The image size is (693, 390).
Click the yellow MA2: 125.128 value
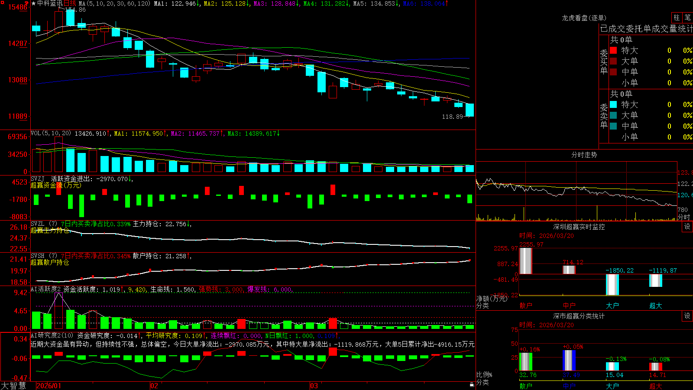227,3
